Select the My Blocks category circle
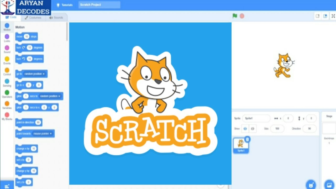The image size is (336, 189). pos(7,115)
